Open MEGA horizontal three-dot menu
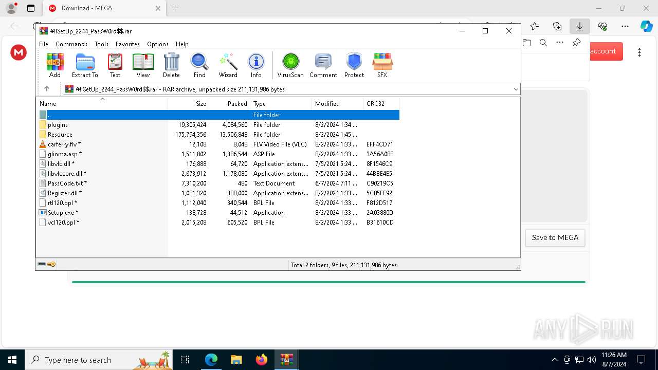The width and height of the screenshot is (658, 370). (x=560, y=43)
